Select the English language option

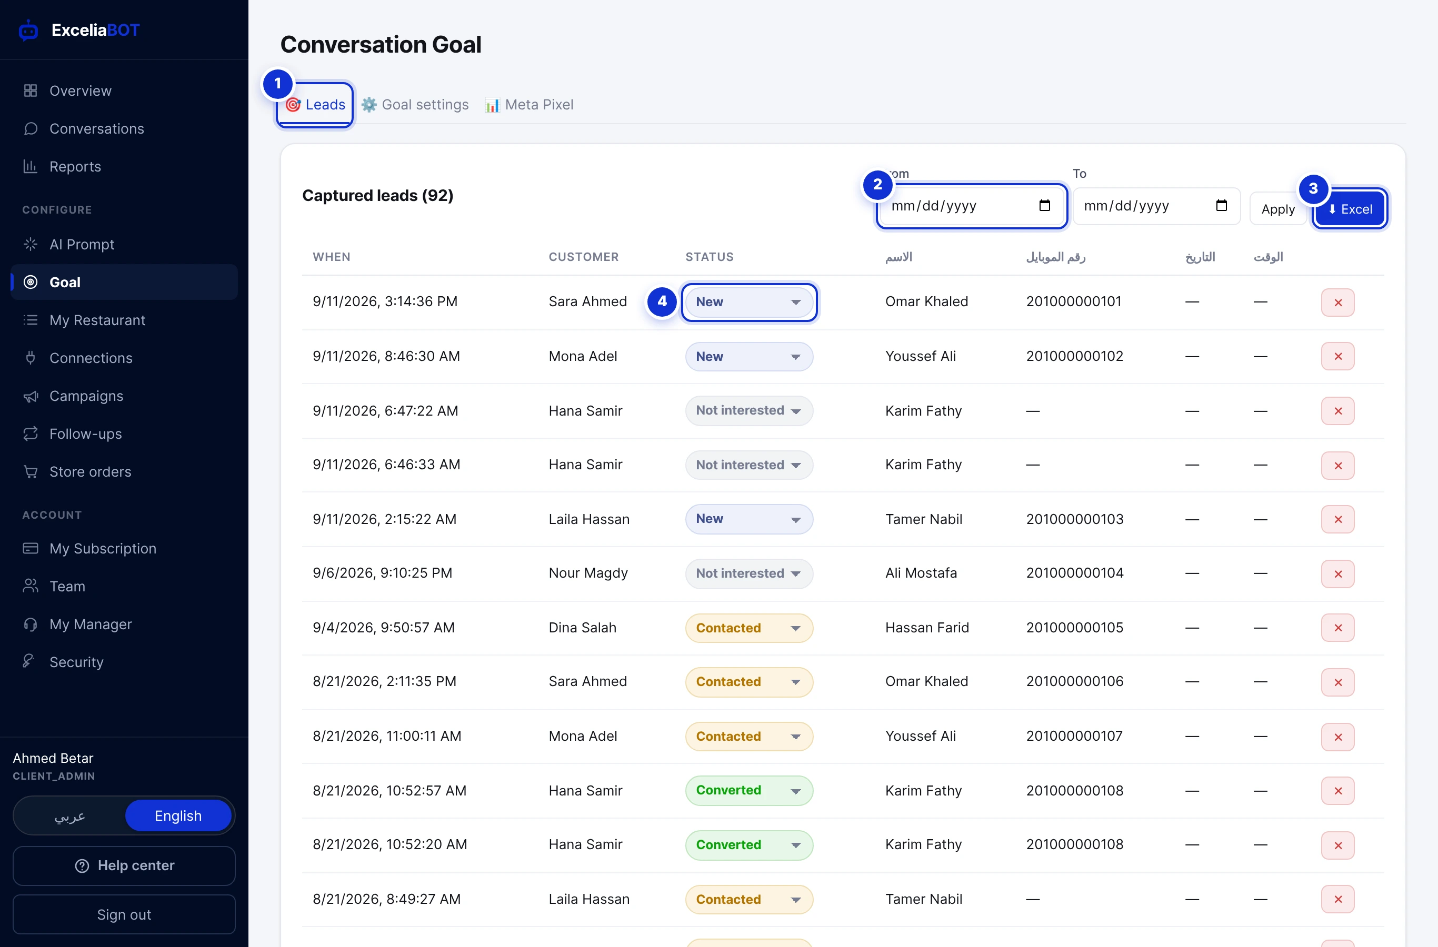178,816
